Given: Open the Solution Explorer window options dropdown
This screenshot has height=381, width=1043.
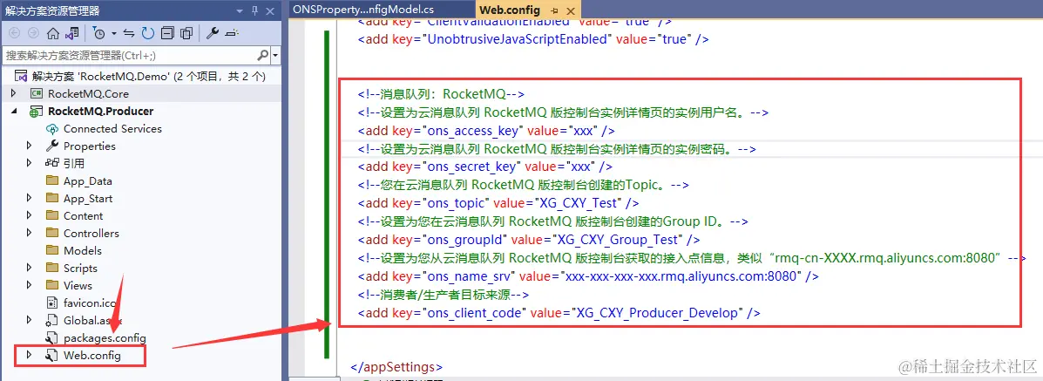Looking at the screenshot, I should pos(238,10).
